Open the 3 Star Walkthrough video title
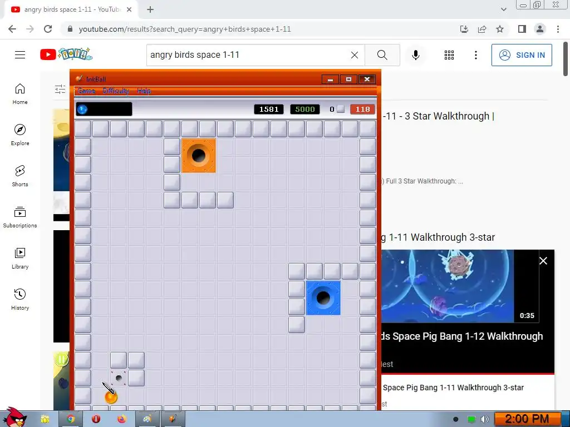 [x=438, y=116]
